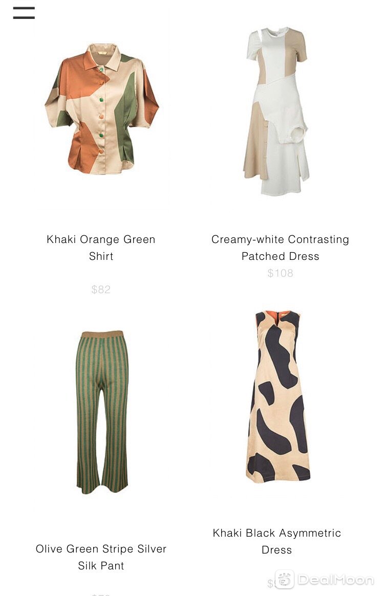Click the brown waistband of the striped pants
The image size is (384, 596).
point(102,334)
